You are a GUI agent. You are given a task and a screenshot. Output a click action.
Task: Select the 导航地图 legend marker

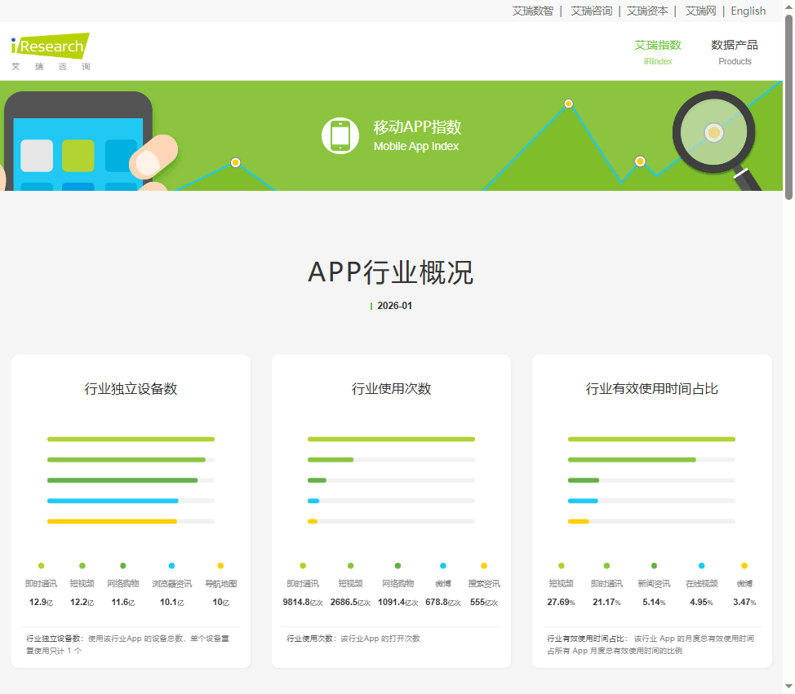pos(219,565)
